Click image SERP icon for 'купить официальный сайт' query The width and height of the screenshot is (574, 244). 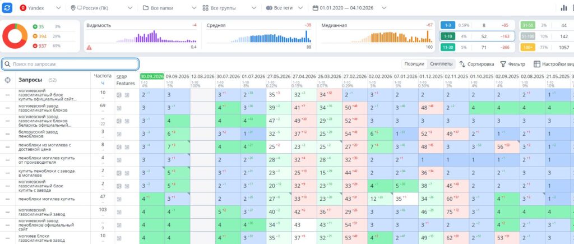click(119, 95)
